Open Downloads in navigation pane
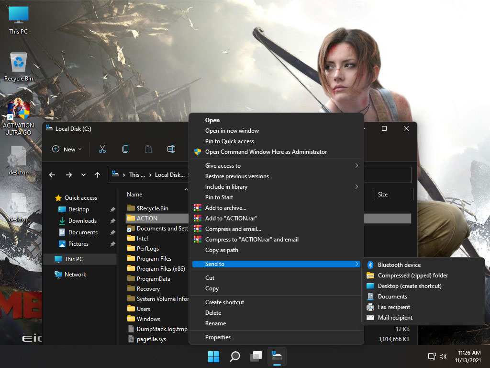Viewport: 490px width, 368px height. [x=82, y=221]
